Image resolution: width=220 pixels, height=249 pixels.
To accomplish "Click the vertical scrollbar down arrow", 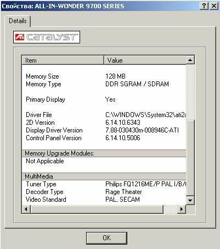I will click(190, 200).
